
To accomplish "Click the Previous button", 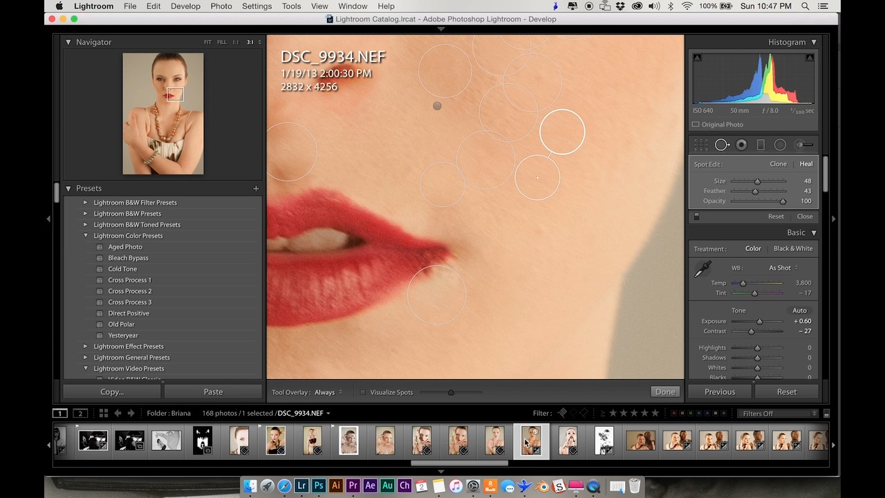I will 720,391.
